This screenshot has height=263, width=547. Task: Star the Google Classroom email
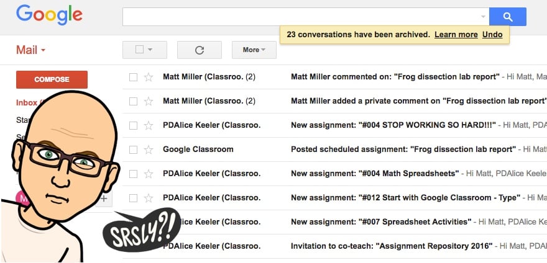(x=149, y=149)
